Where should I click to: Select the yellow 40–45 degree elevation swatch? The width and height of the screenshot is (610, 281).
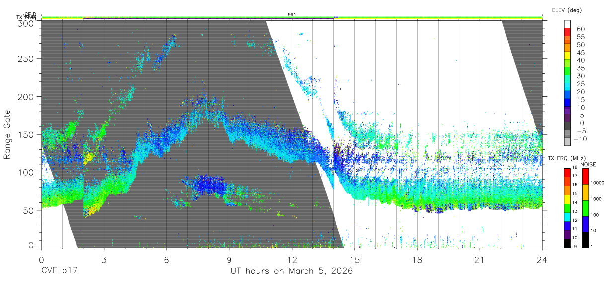568,56
